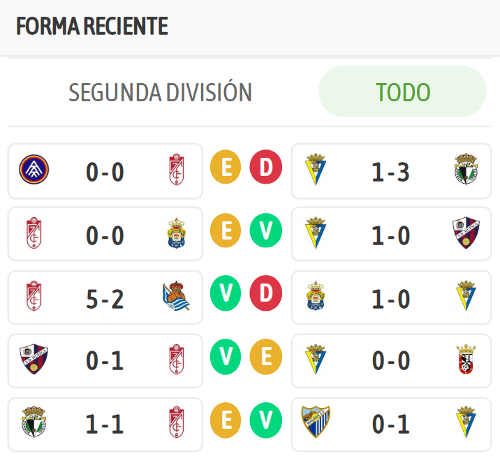Viewport: 500px width, 463px height.
Task: Click the FC Andorra crest
Action: pyautogui.click(x=33, y=170)
